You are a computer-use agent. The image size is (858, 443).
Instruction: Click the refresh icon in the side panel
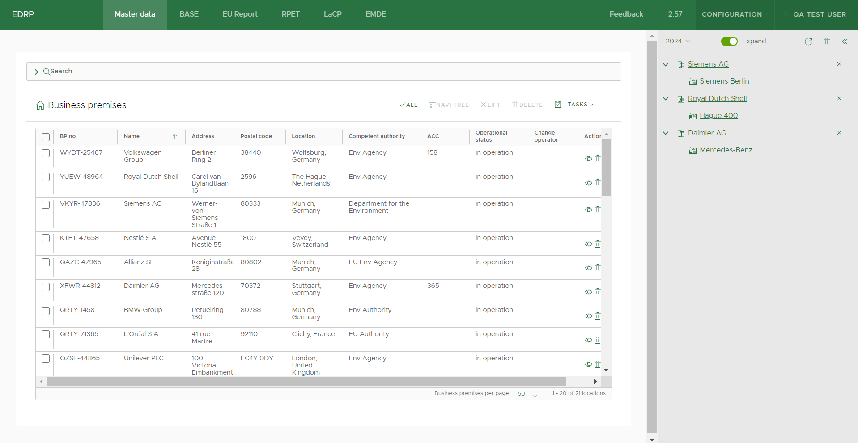click(808, 42)
